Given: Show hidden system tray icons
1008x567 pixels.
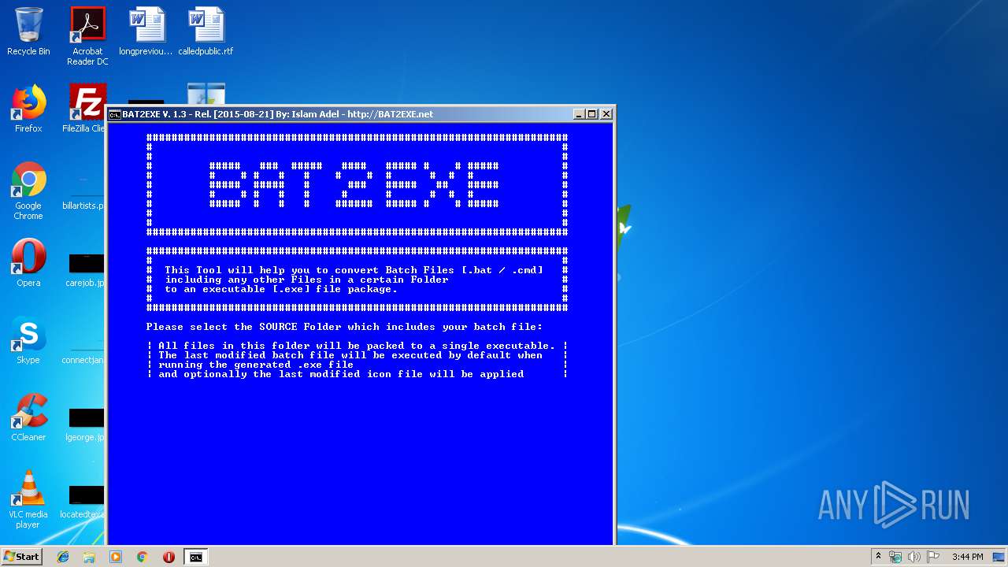Looking at the screenshot, I should pyautogui.click(x=878, y=557).
